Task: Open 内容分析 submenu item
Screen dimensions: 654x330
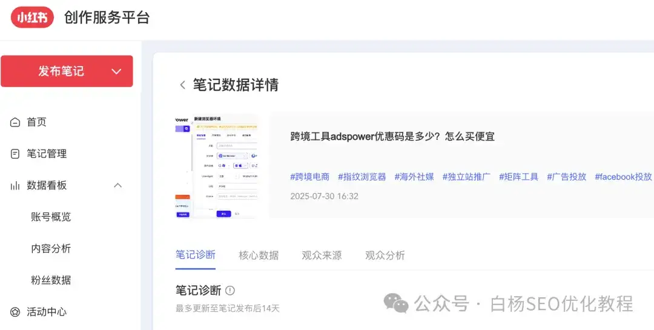Action: (51, 249)
